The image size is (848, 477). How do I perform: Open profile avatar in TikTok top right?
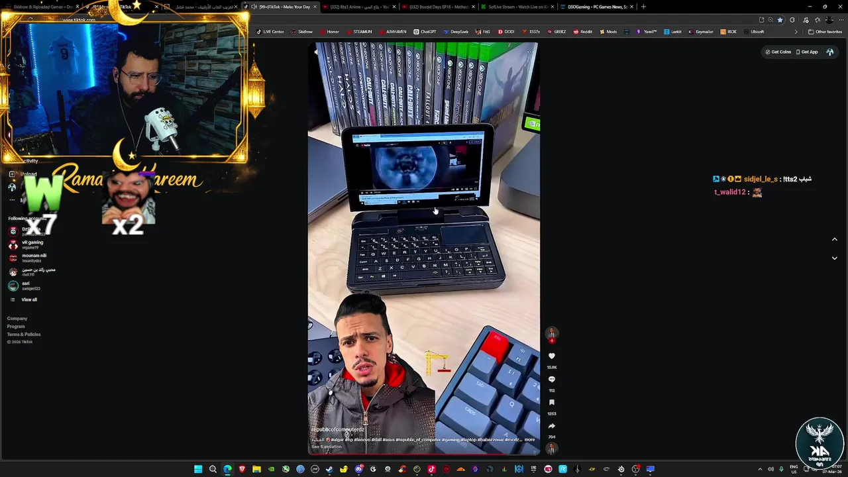tap(830, 52)
